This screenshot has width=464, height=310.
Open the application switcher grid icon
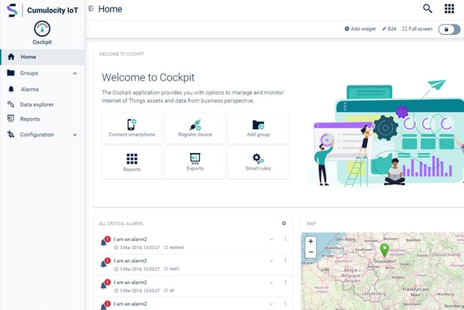coord(449,9)
